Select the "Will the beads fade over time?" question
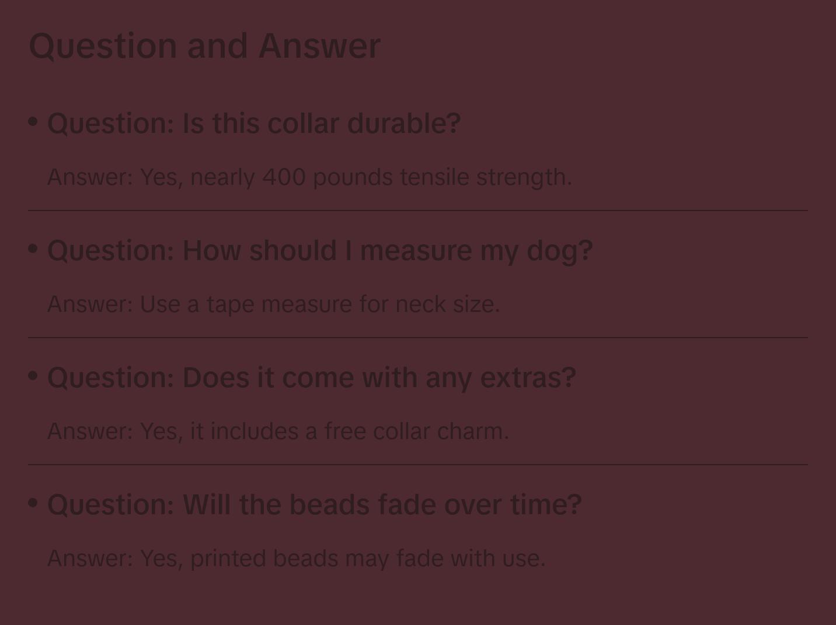836x625 pixels. [x=315, y=505]
